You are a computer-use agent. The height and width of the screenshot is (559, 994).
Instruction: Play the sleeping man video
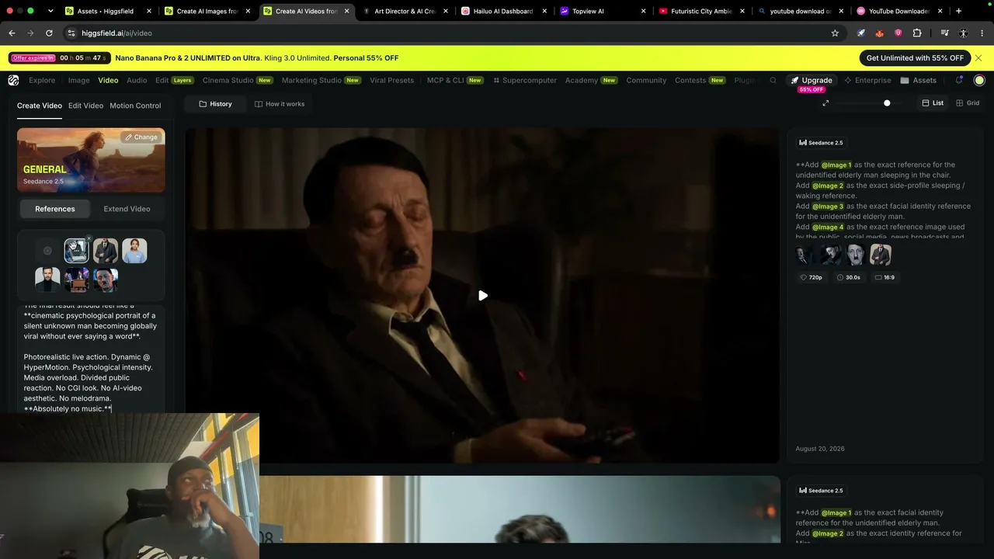coord(482,296)
